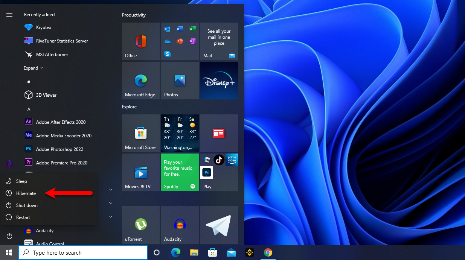The width and height of the screenshot is (465, 260).
Task: Open Cortana from the taskbar
Action: click(x=157, y=253)
